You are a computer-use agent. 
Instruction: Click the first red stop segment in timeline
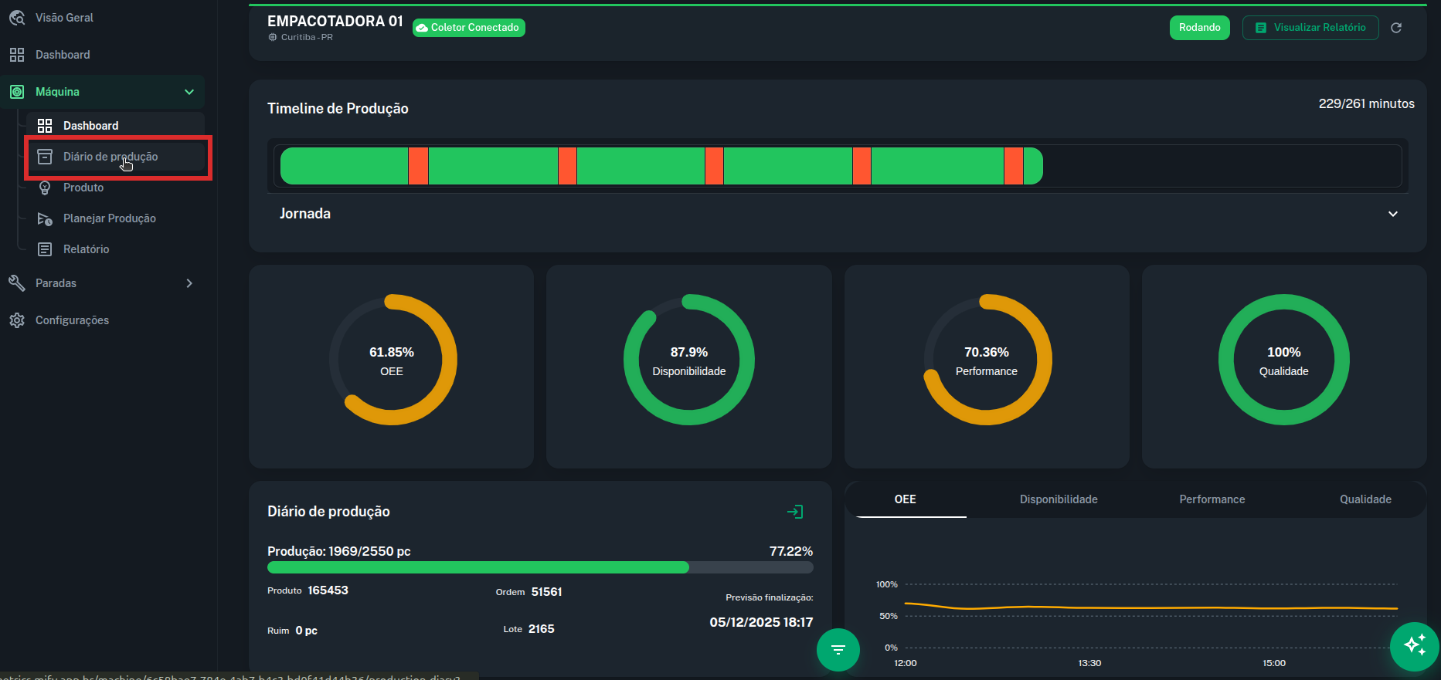(418, 166)
